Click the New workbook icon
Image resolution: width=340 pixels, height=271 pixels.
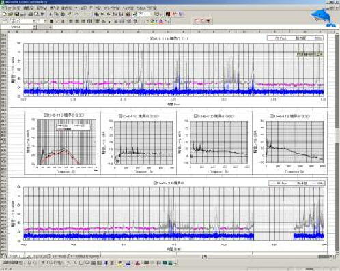coord(5,14)
